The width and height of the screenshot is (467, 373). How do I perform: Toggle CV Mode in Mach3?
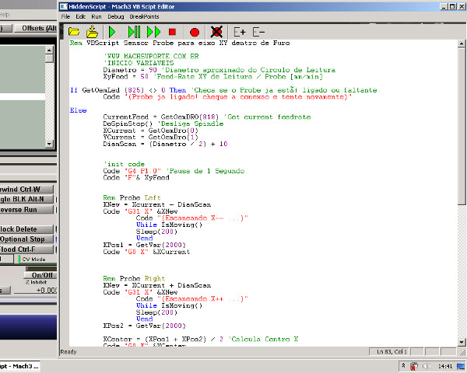click(x=36, y=259)
